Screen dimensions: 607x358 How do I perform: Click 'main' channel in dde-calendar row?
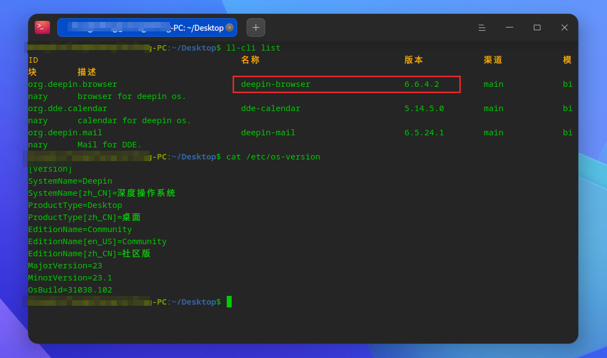pos(494,108)
